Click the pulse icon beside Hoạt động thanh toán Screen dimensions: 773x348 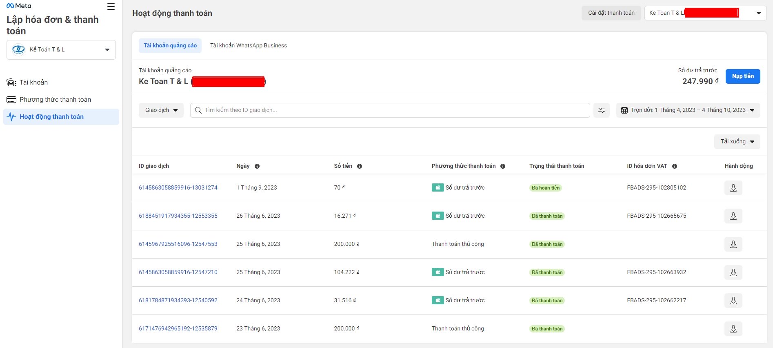11,117
